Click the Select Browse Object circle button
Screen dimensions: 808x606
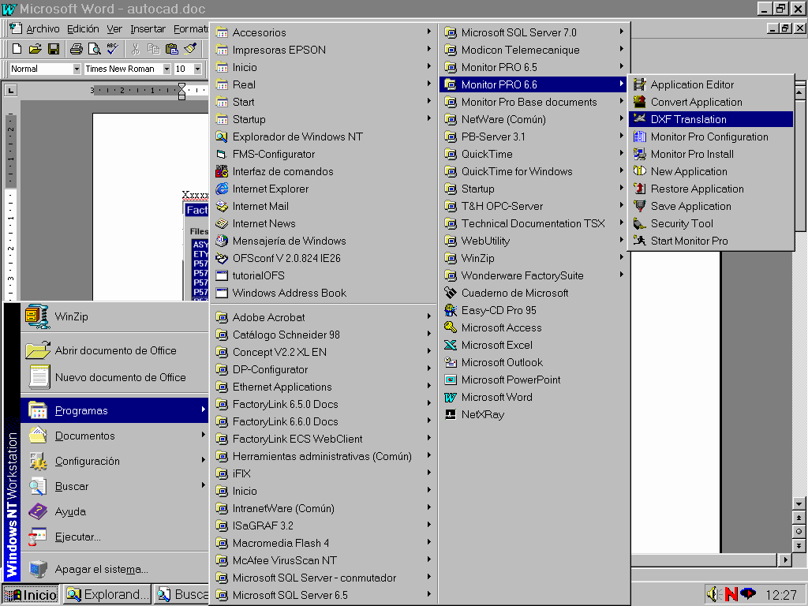(799, 531)
